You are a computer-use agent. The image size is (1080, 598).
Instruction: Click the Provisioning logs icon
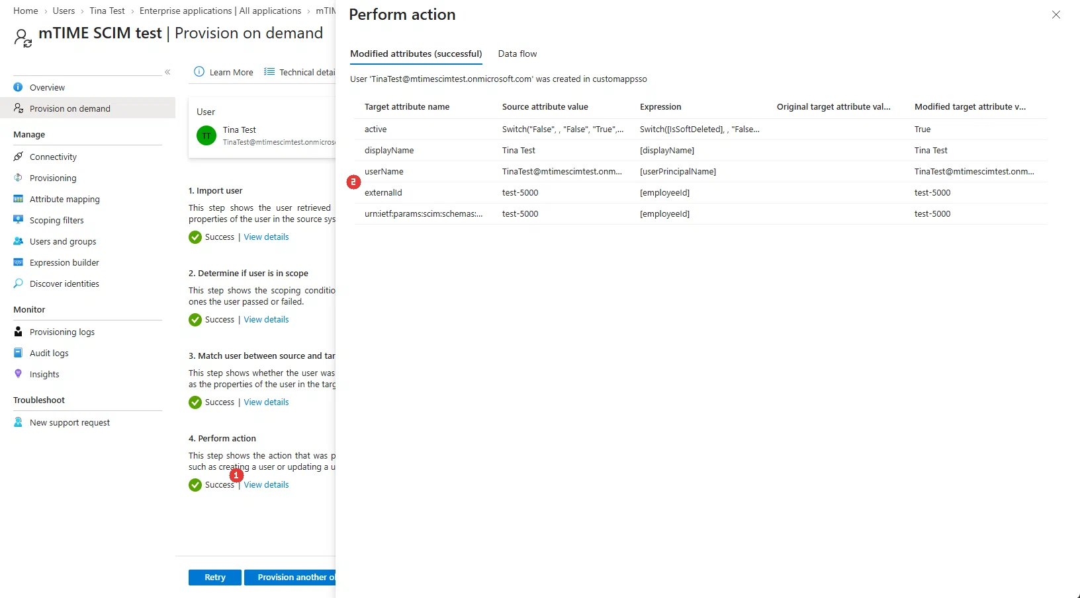coord(18,332)
